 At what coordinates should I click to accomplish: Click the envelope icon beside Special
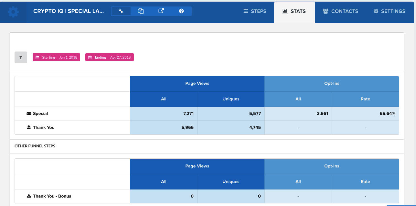29,114
